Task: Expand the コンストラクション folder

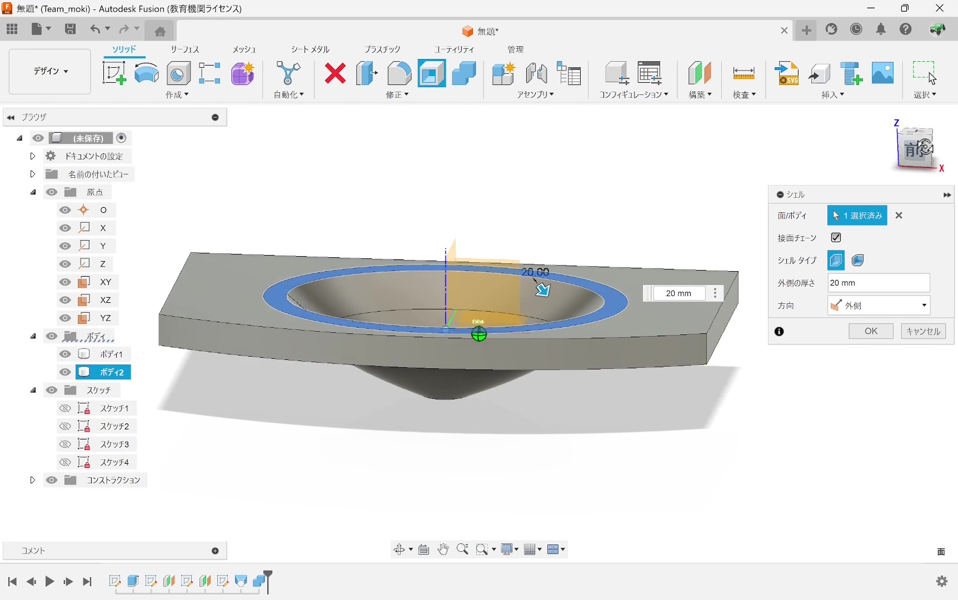Action: tap(32, 480)
